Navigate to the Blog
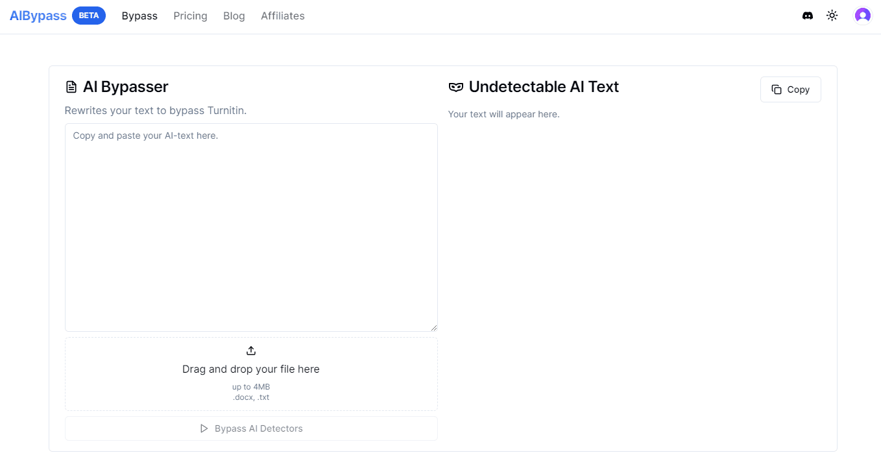Image resolution: width=881 pixels, height=455 pixels. pos(234,16)
